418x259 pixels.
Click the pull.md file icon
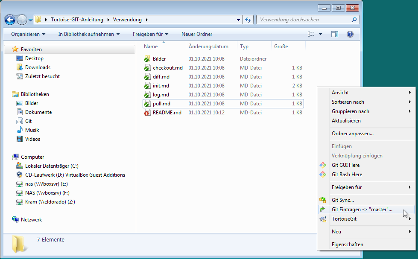tap(147, 104)
